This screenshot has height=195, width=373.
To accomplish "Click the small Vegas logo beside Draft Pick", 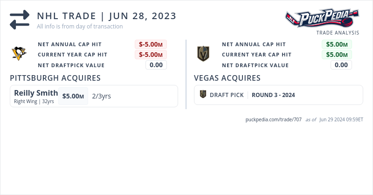I will pos(203,95).
